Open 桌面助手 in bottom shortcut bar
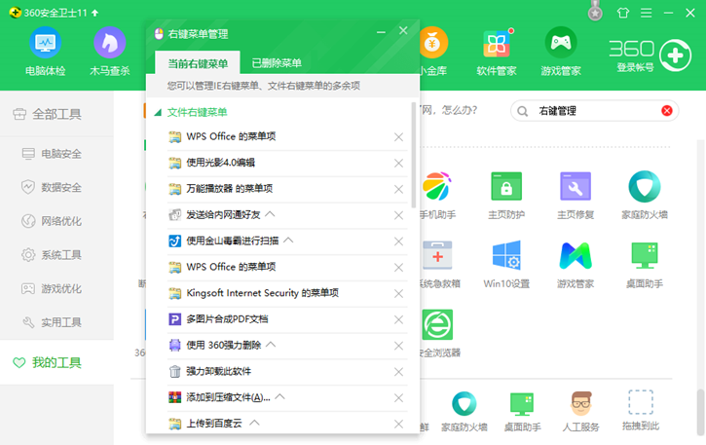The image size is (706, 445). click(522, 403)
